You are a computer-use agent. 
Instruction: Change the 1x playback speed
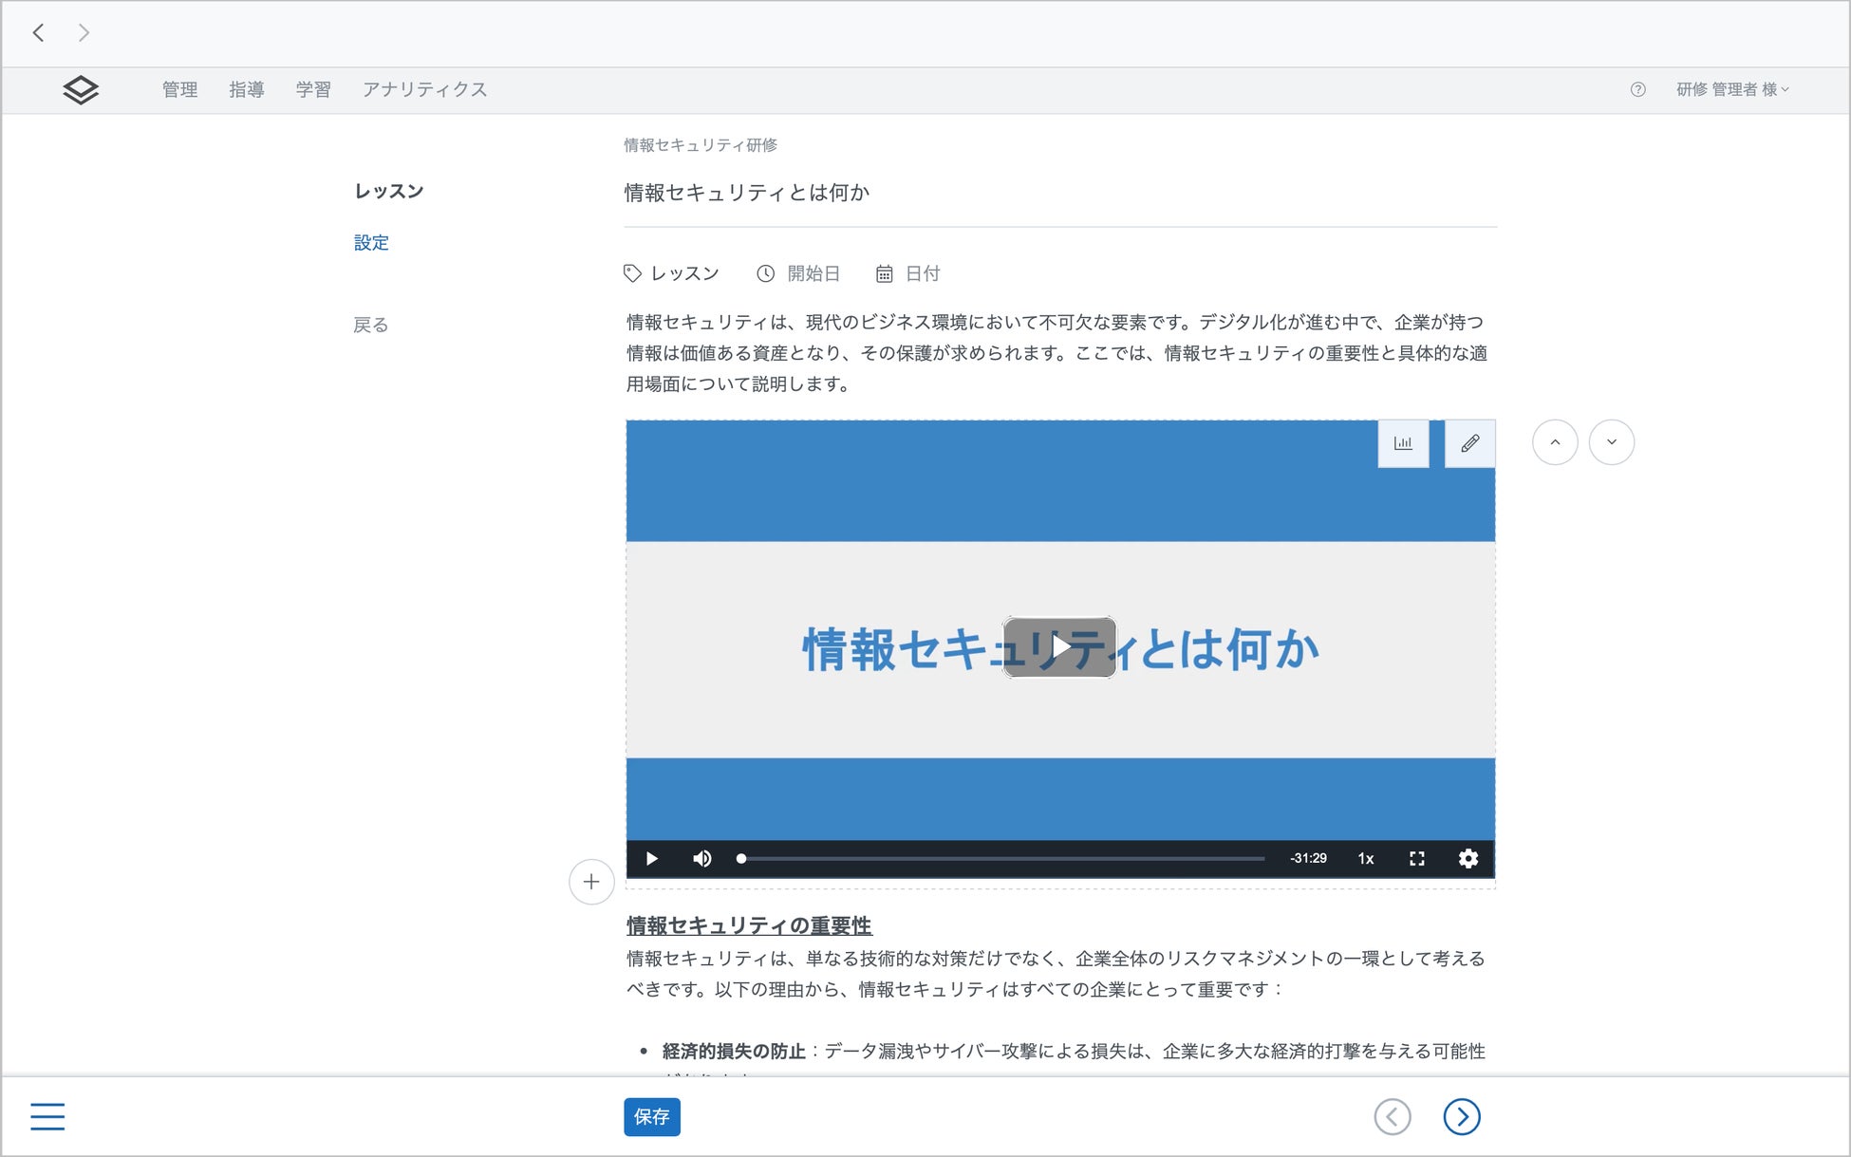[1365, 858]
